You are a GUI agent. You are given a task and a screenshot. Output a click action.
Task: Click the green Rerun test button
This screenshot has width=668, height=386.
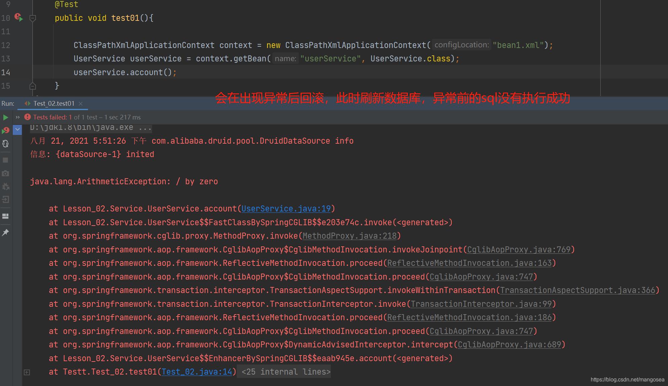point(5,117)
